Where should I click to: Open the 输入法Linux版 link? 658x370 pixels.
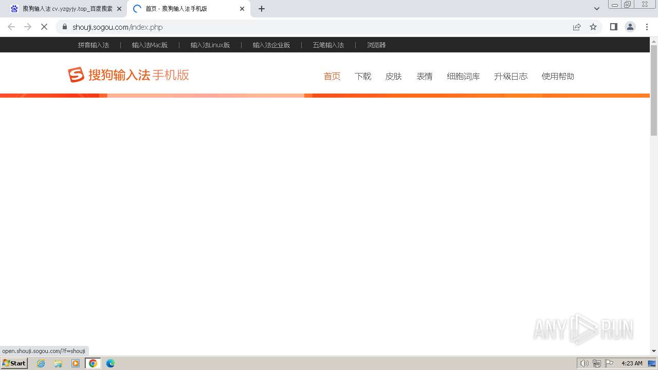point(210,45)
